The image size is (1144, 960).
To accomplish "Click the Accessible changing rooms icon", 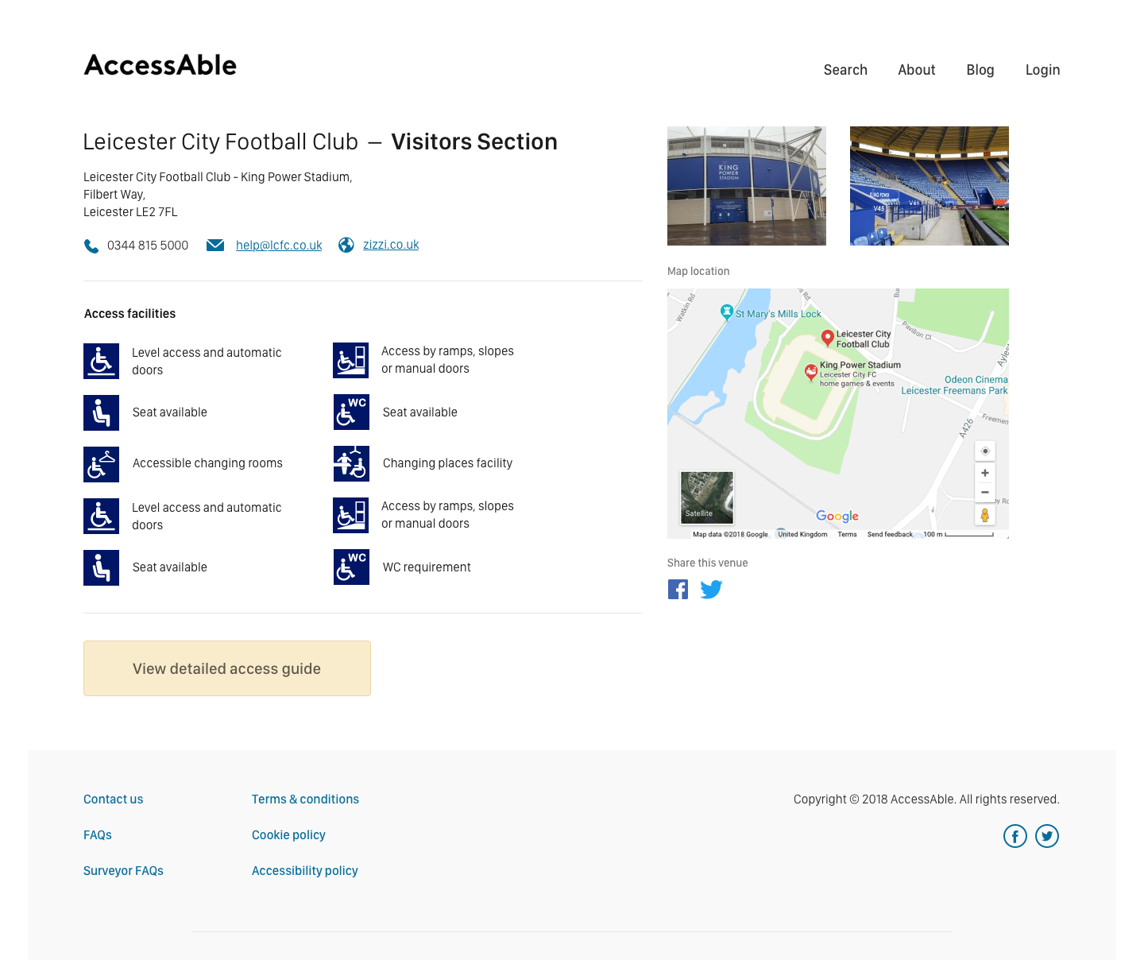I will coord(101,464).
